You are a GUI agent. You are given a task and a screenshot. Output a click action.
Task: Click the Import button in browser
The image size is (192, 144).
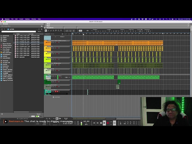pyautogui.click(x=39, y=114)
